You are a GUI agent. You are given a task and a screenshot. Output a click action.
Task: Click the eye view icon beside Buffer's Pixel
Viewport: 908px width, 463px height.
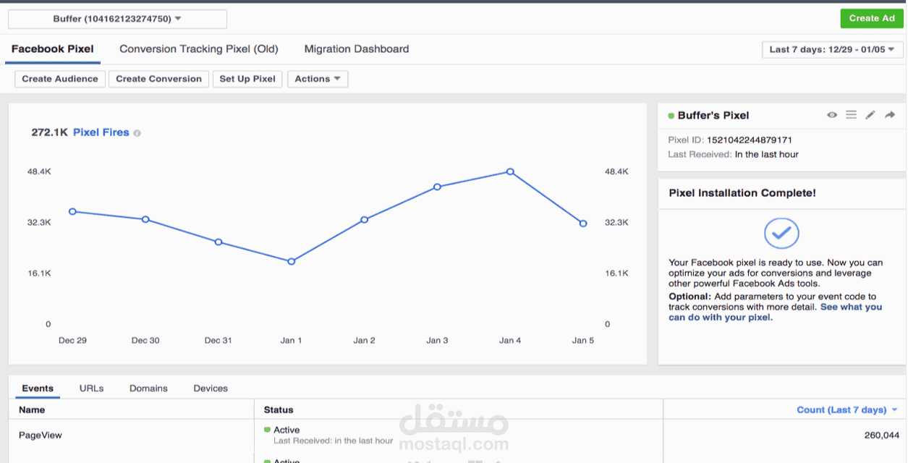coord(832,115)
